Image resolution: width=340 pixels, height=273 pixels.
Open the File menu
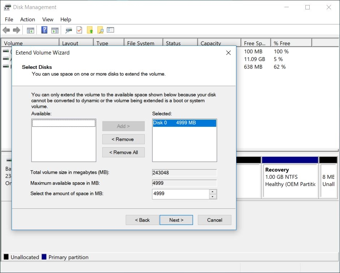[x=9, y=19]
